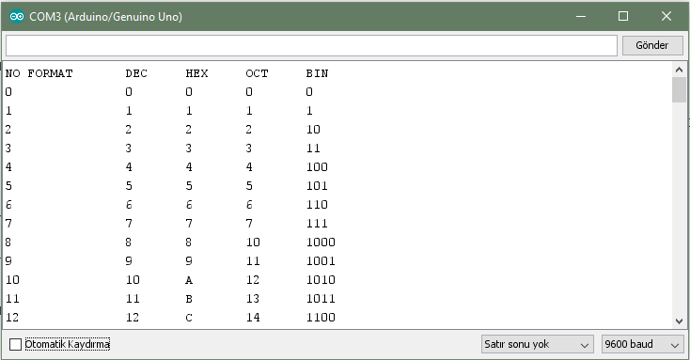
Task: Click the hex value A
Action: click(189, 280)
